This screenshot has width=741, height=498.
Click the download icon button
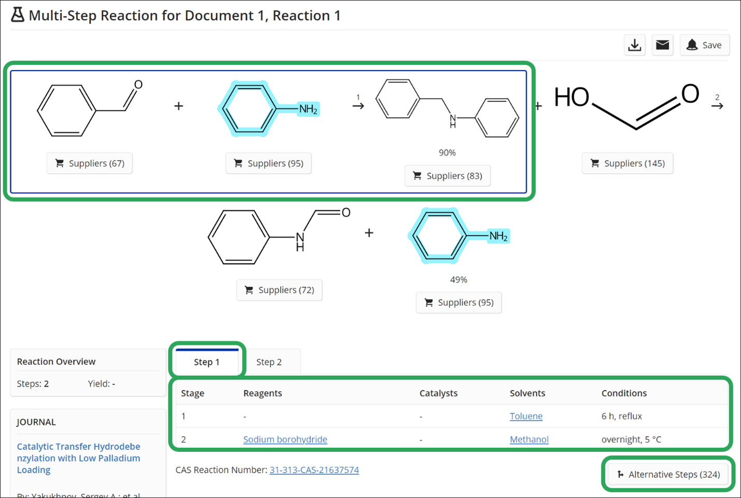click(x=634, y=45)
